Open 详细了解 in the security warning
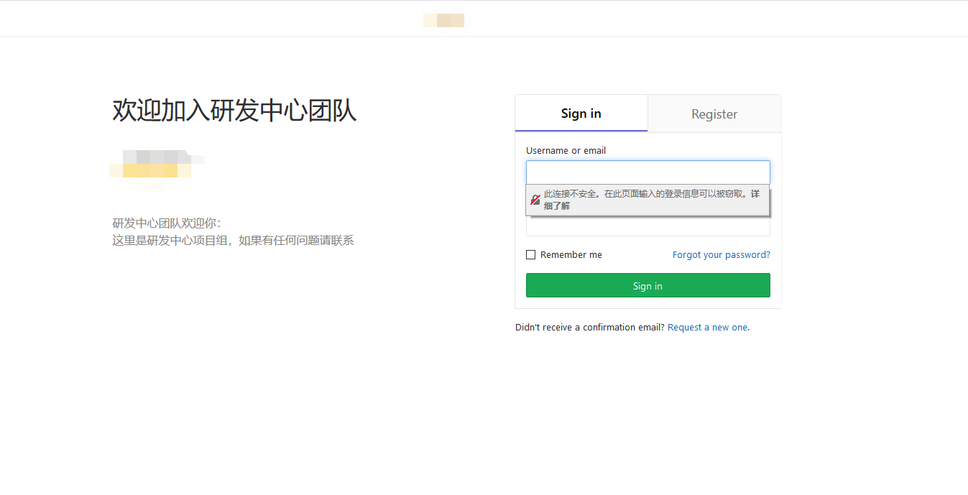968x495 pixels. coord(557,206)
